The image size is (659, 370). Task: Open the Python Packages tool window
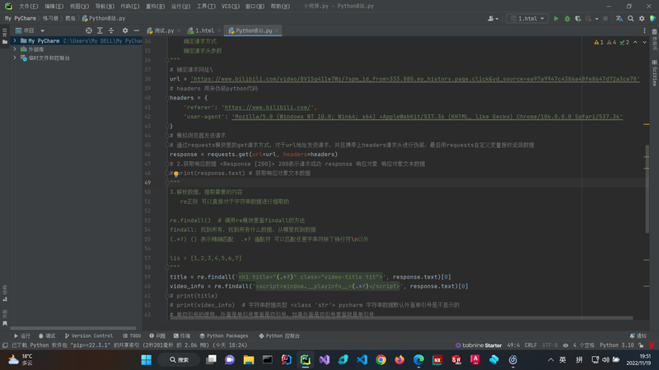tap(223, 336)
